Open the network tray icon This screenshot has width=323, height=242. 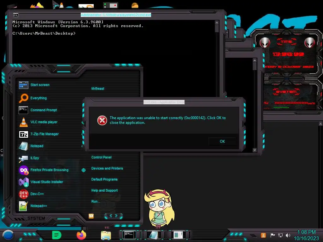coord(280,235)
